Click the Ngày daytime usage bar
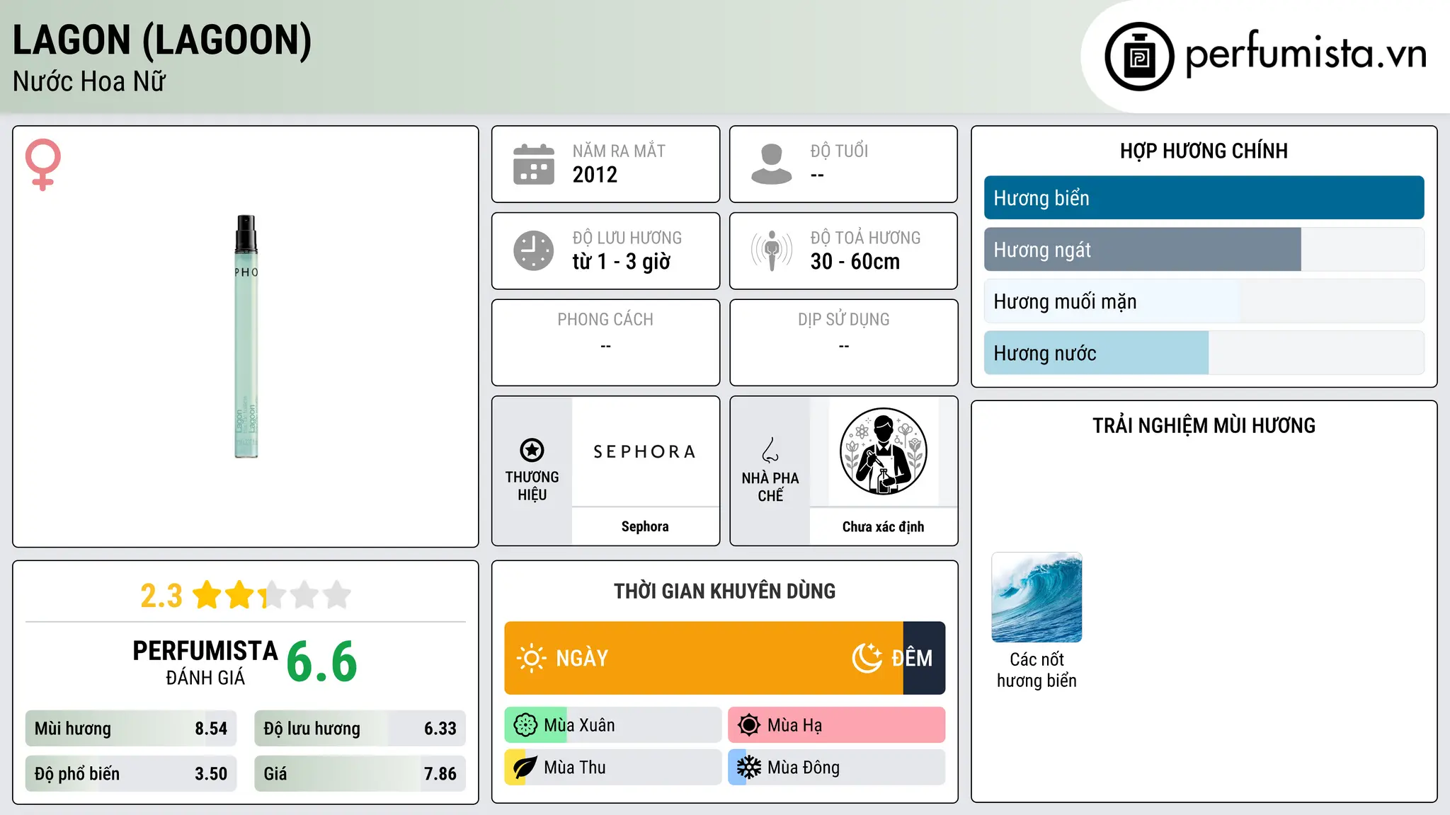This screenshot has height=815, width=1450. point(704,658)
